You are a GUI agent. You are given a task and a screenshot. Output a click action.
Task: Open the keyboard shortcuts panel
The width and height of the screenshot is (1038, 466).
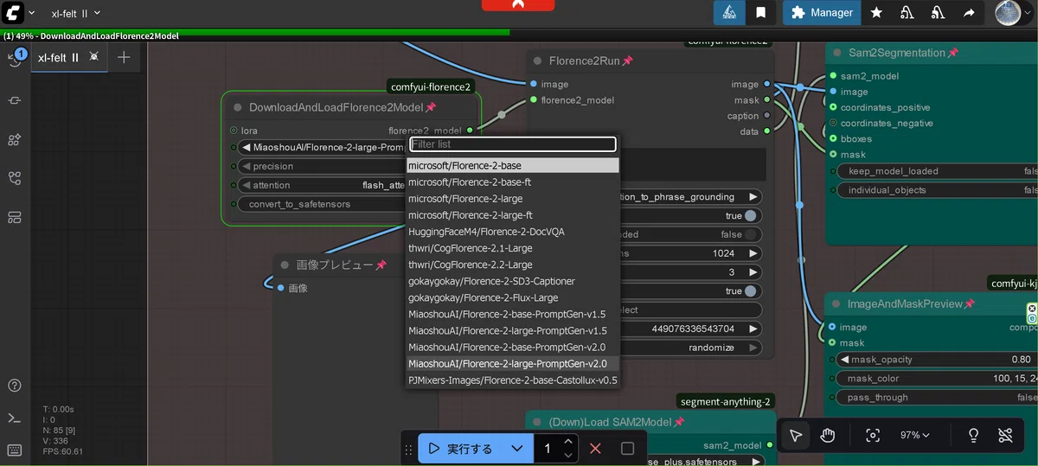[15, 450]
